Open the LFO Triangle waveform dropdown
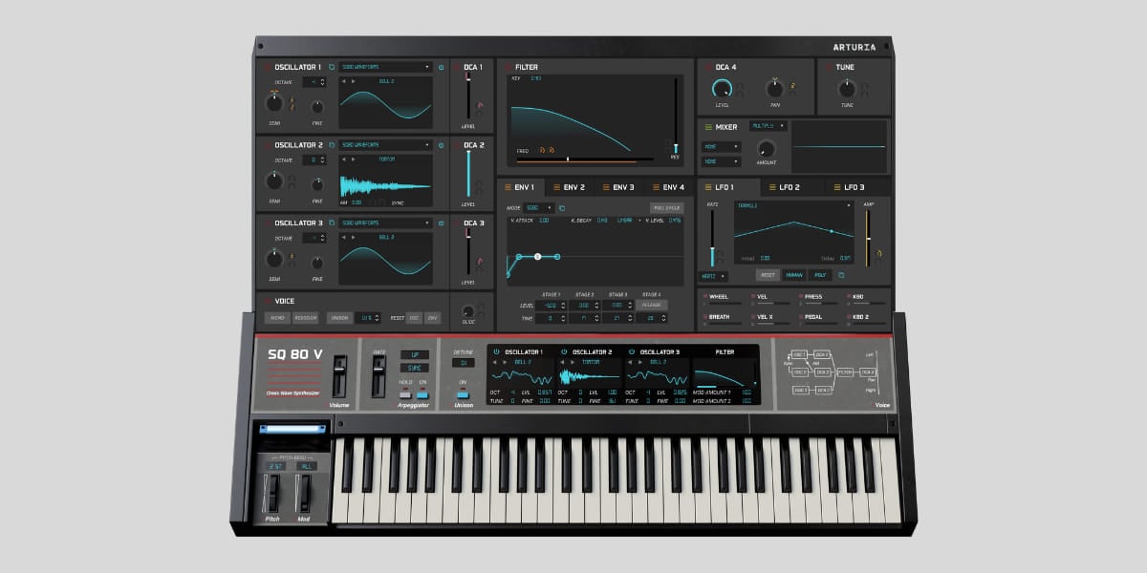1147x573 pixels. click(x=793, y=205)
